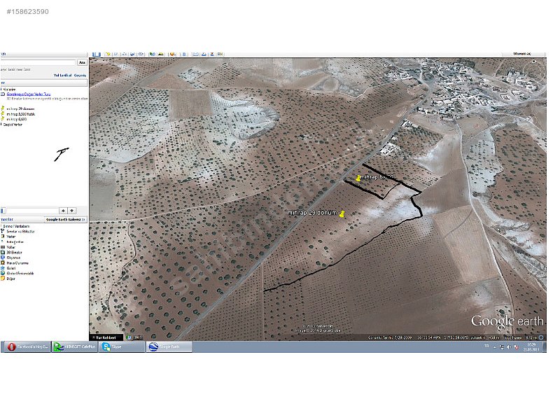Click the Diğer layer folder icon
560x420 pixels.
point(3,279)
